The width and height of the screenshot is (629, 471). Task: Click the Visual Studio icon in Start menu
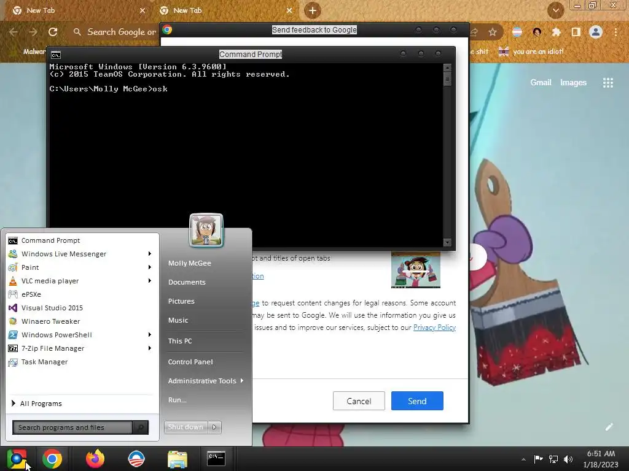pos(13,308)
